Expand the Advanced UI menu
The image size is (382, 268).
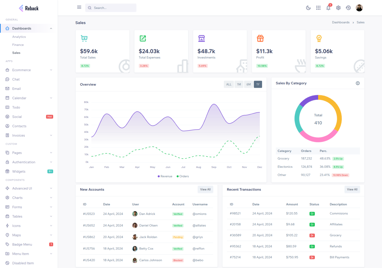[29, 189]
